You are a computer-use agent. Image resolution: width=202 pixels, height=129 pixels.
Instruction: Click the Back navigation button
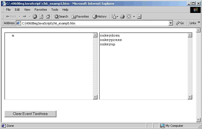[11, 16]
